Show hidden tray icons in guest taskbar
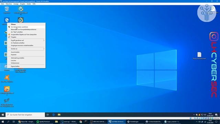The image size is (220, 124). pos(194,115)
